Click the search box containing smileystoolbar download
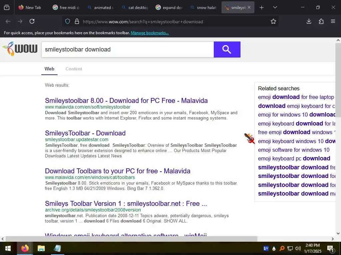Screen dimensions: 341x255 tap(128, 49)
